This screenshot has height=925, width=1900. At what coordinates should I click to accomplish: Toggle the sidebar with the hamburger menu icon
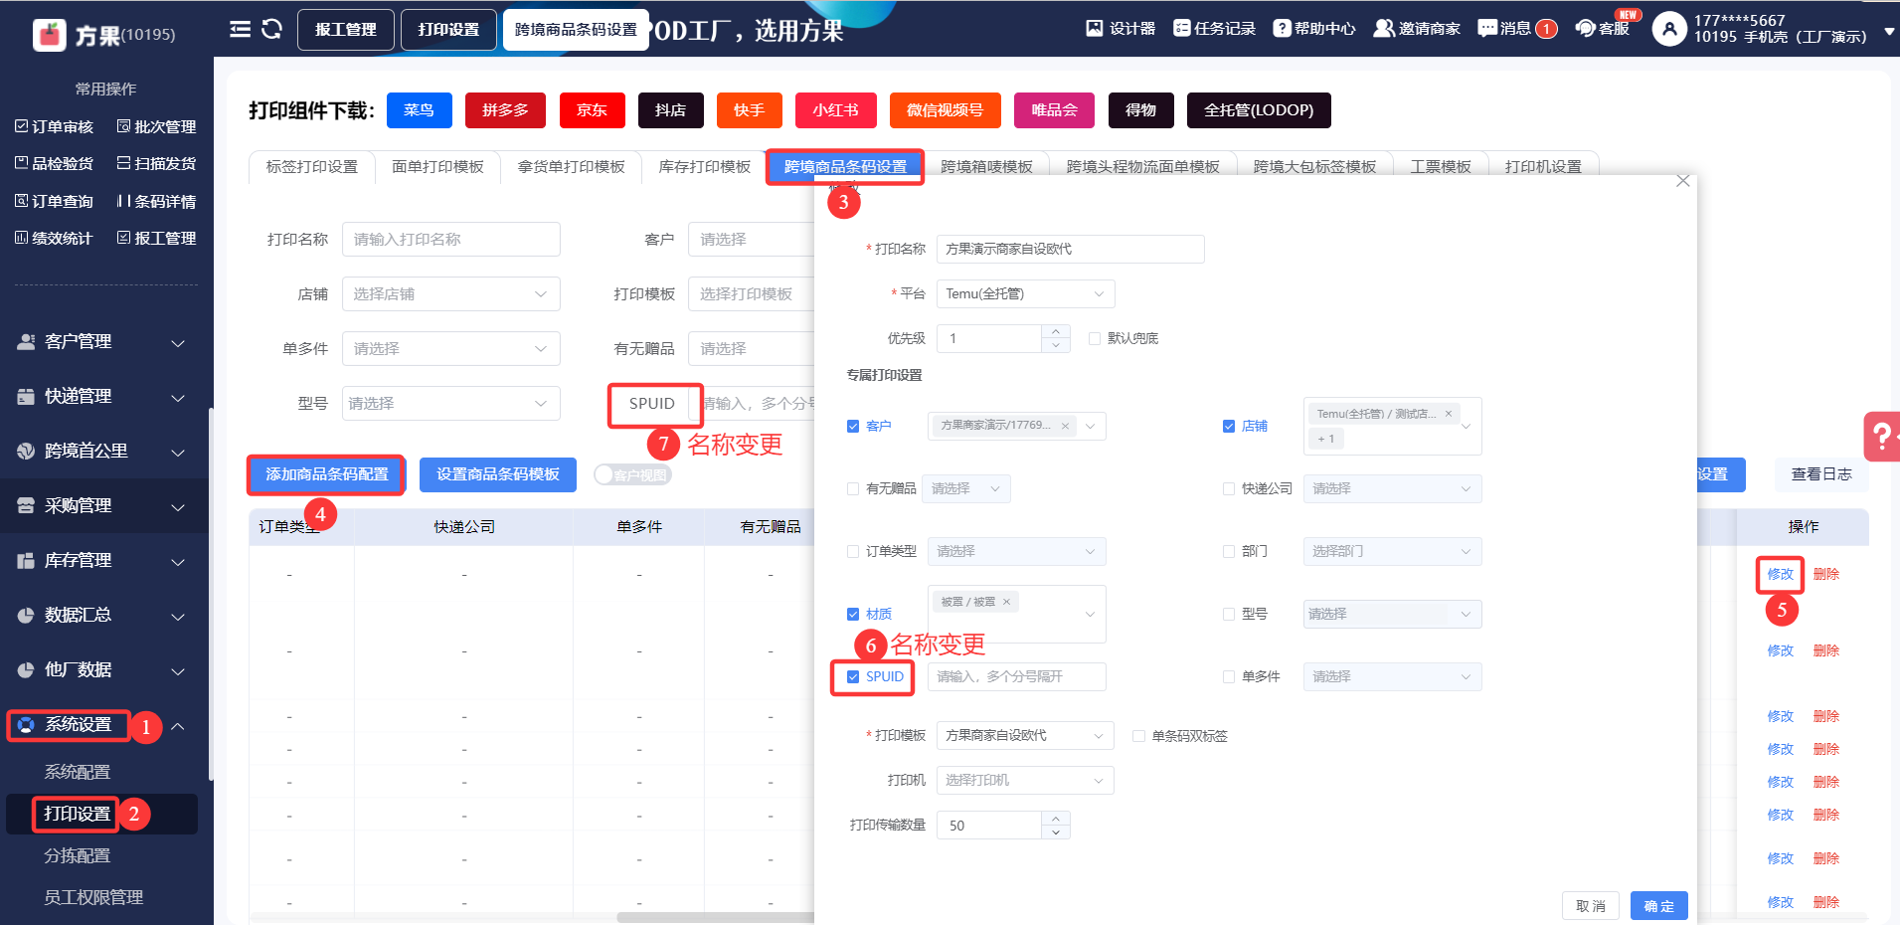pyautogui.click(x=240, y=29)
